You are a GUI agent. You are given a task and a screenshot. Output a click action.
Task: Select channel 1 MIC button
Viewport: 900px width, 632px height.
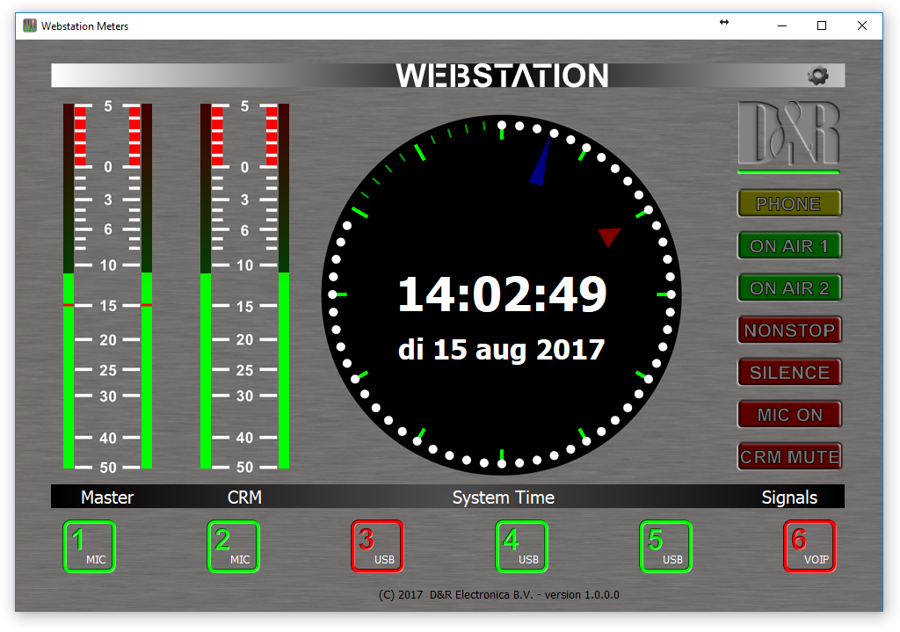[x=90, y=547]
